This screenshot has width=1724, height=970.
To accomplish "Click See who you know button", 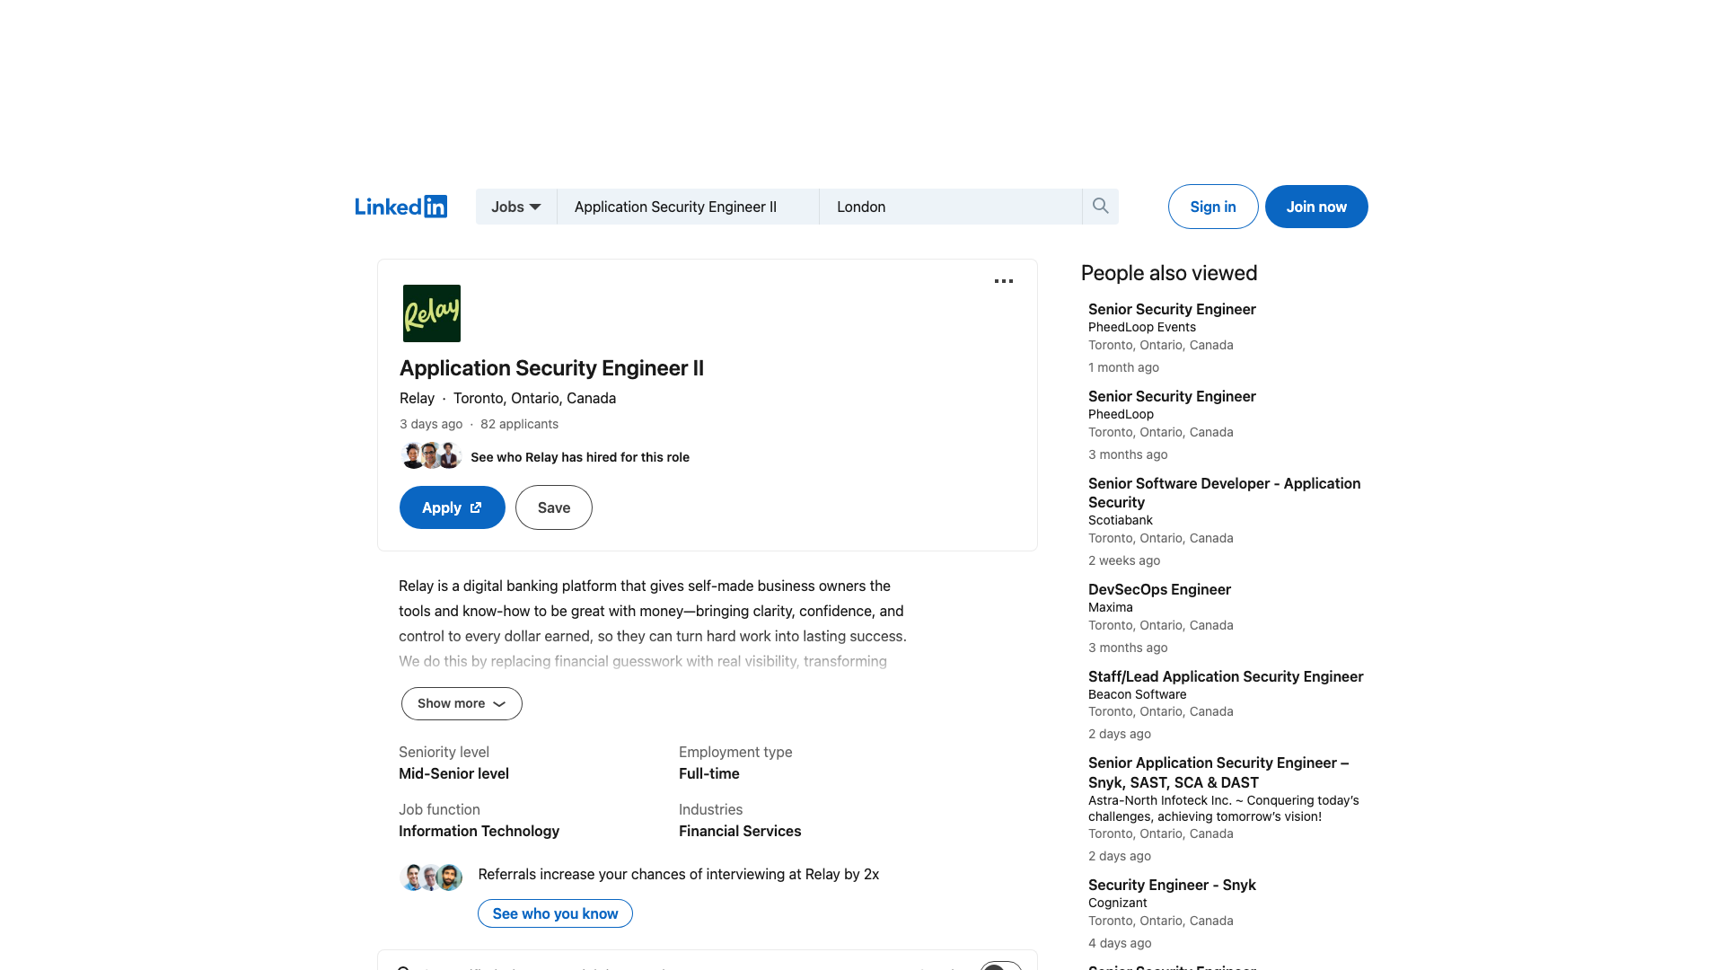I will 555,913.
